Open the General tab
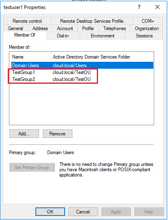This screenshot has width=168, height=220. 15,28
